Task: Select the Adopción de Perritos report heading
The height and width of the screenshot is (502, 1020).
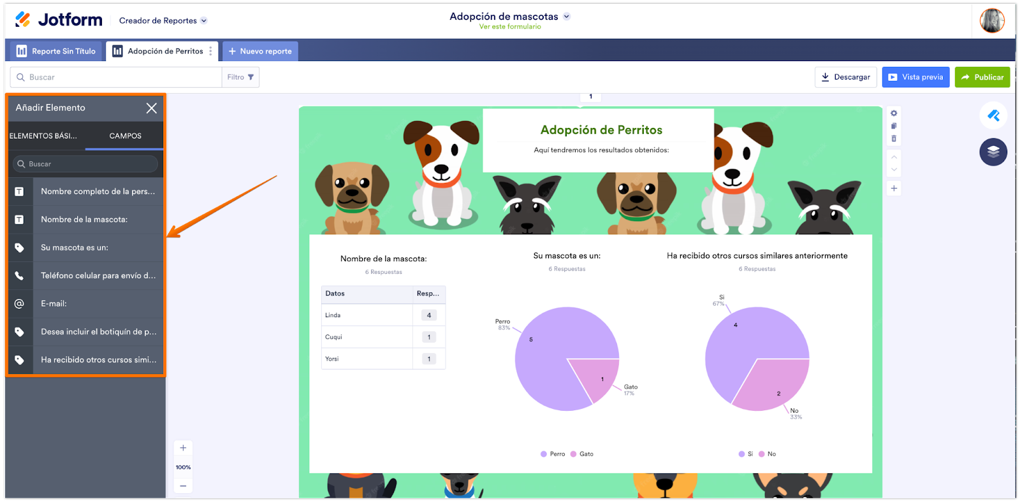Action: coord(601,130)
